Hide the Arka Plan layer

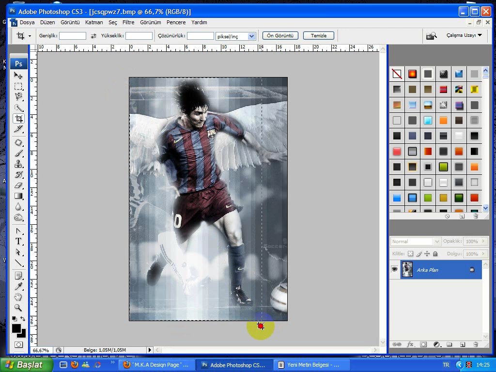point(394,269)
